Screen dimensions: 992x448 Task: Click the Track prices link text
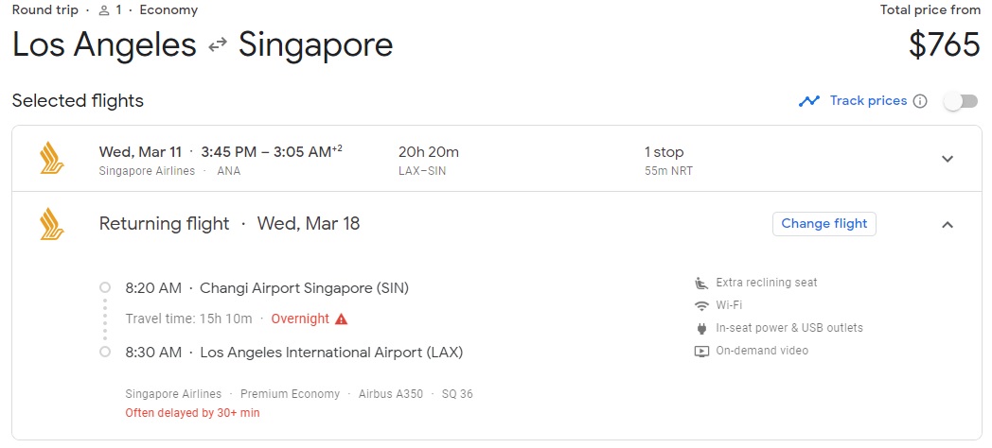click(x=868, y=101)
